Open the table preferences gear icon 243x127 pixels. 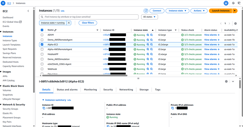tap(236, 23)
